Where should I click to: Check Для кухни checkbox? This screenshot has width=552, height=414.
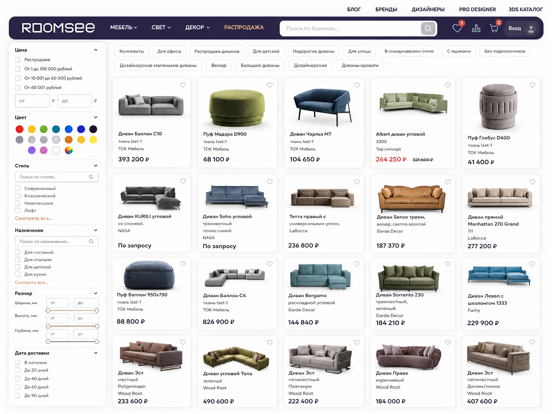pyautogui.click(x=18, y=274)
